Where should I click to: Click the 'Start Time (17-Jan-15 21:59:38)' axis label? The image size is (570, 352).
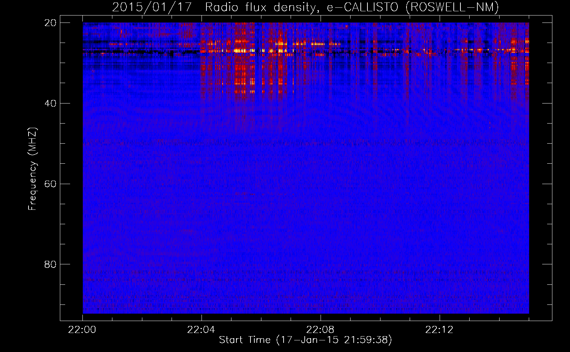click(x=305, y=340)
